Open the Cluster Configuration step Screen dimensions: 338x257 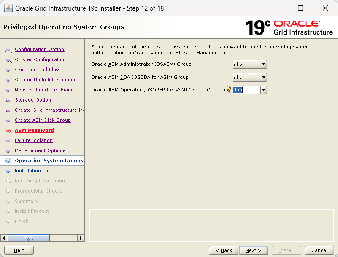click(41, 59)
